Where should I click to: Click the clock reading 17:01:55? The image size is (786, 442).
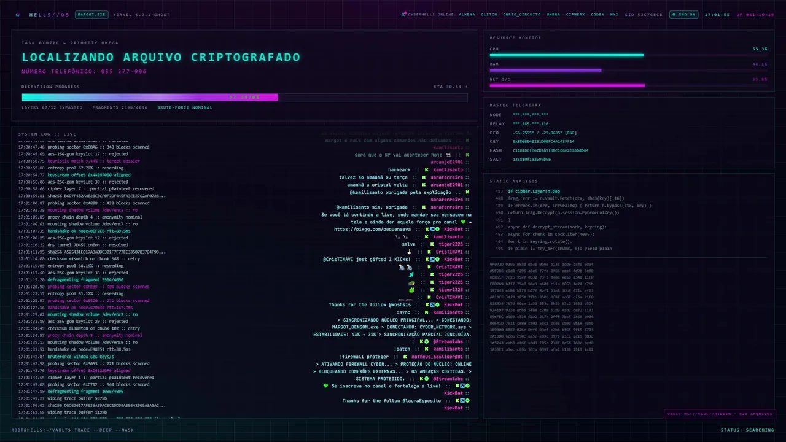717,14
